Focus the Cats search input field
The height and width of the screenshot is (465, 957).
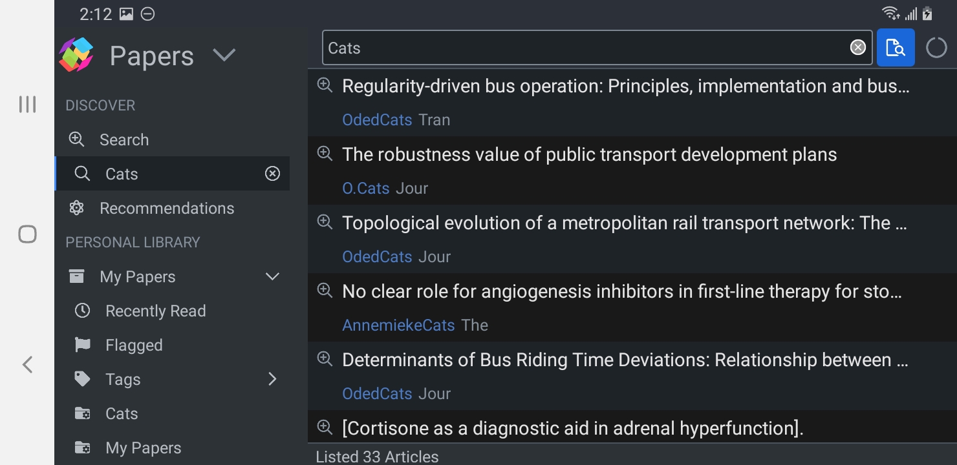point(582,48)
